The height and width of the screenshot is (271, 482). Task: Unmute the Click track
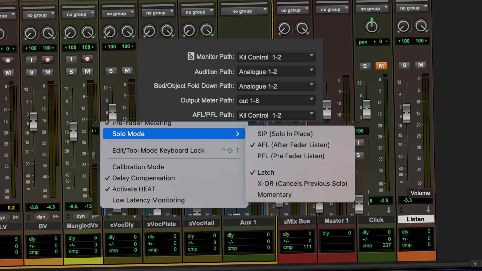pyautogui.click(x=381, y=66)
